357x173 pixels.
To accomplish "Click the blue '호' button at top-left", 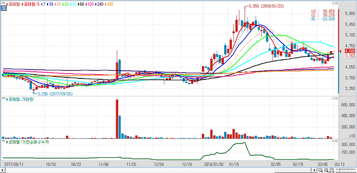I will pyautogui.click(x=3, y=8).
